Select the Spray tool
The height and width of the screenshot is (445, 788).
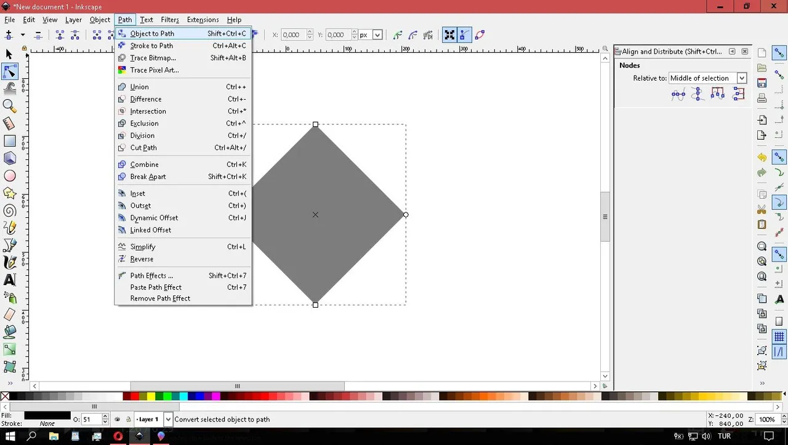(x=9, y=297)
